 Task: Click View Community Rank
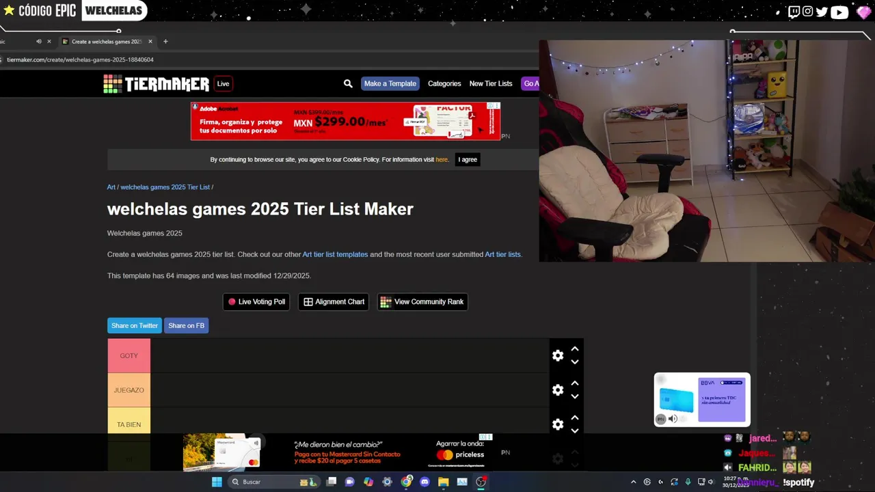422,301
